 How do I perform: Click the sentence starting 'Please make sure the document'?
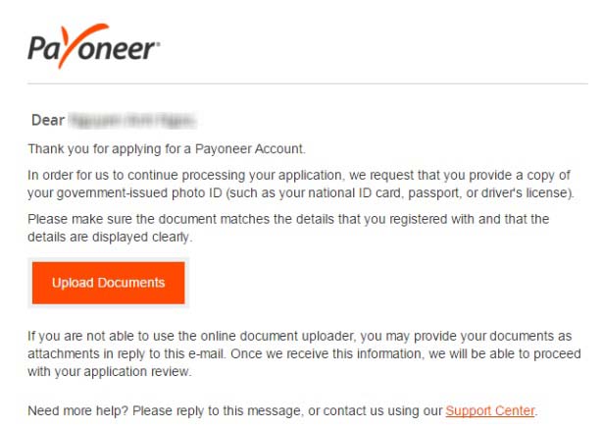click(x=288, y=228)
